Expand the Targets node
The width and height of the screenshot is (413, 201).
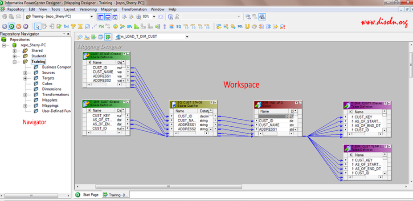tap(25, 78)
